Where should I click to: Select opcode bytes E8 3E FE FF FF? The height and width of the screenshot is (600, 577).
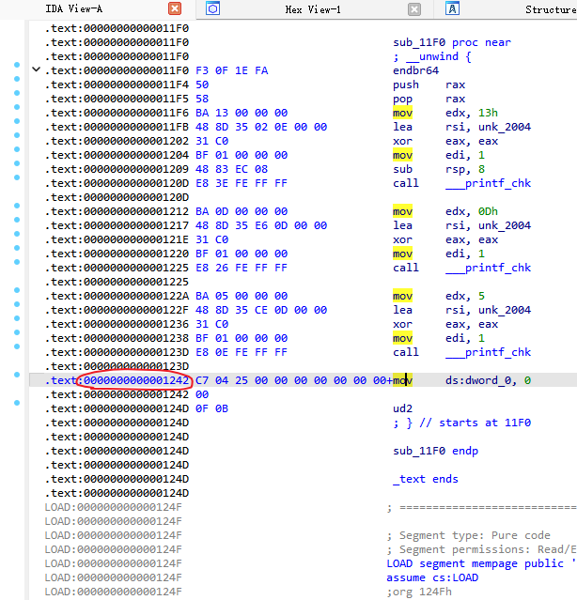click(x=242, y=183)
